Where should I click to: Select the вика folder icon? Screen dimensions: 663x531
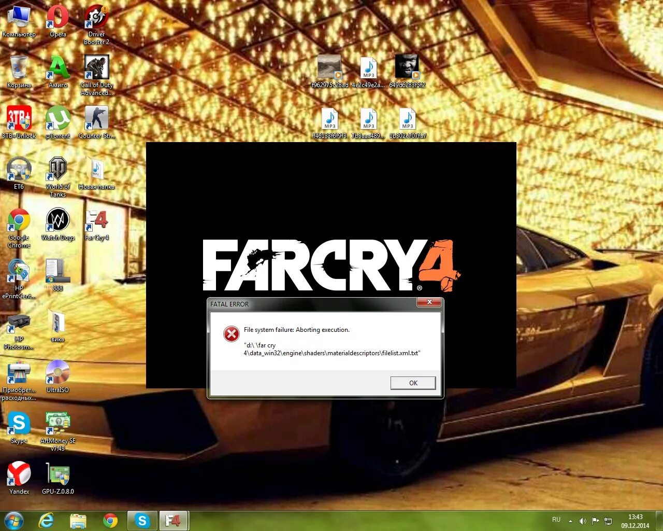(x=58, y=326)
